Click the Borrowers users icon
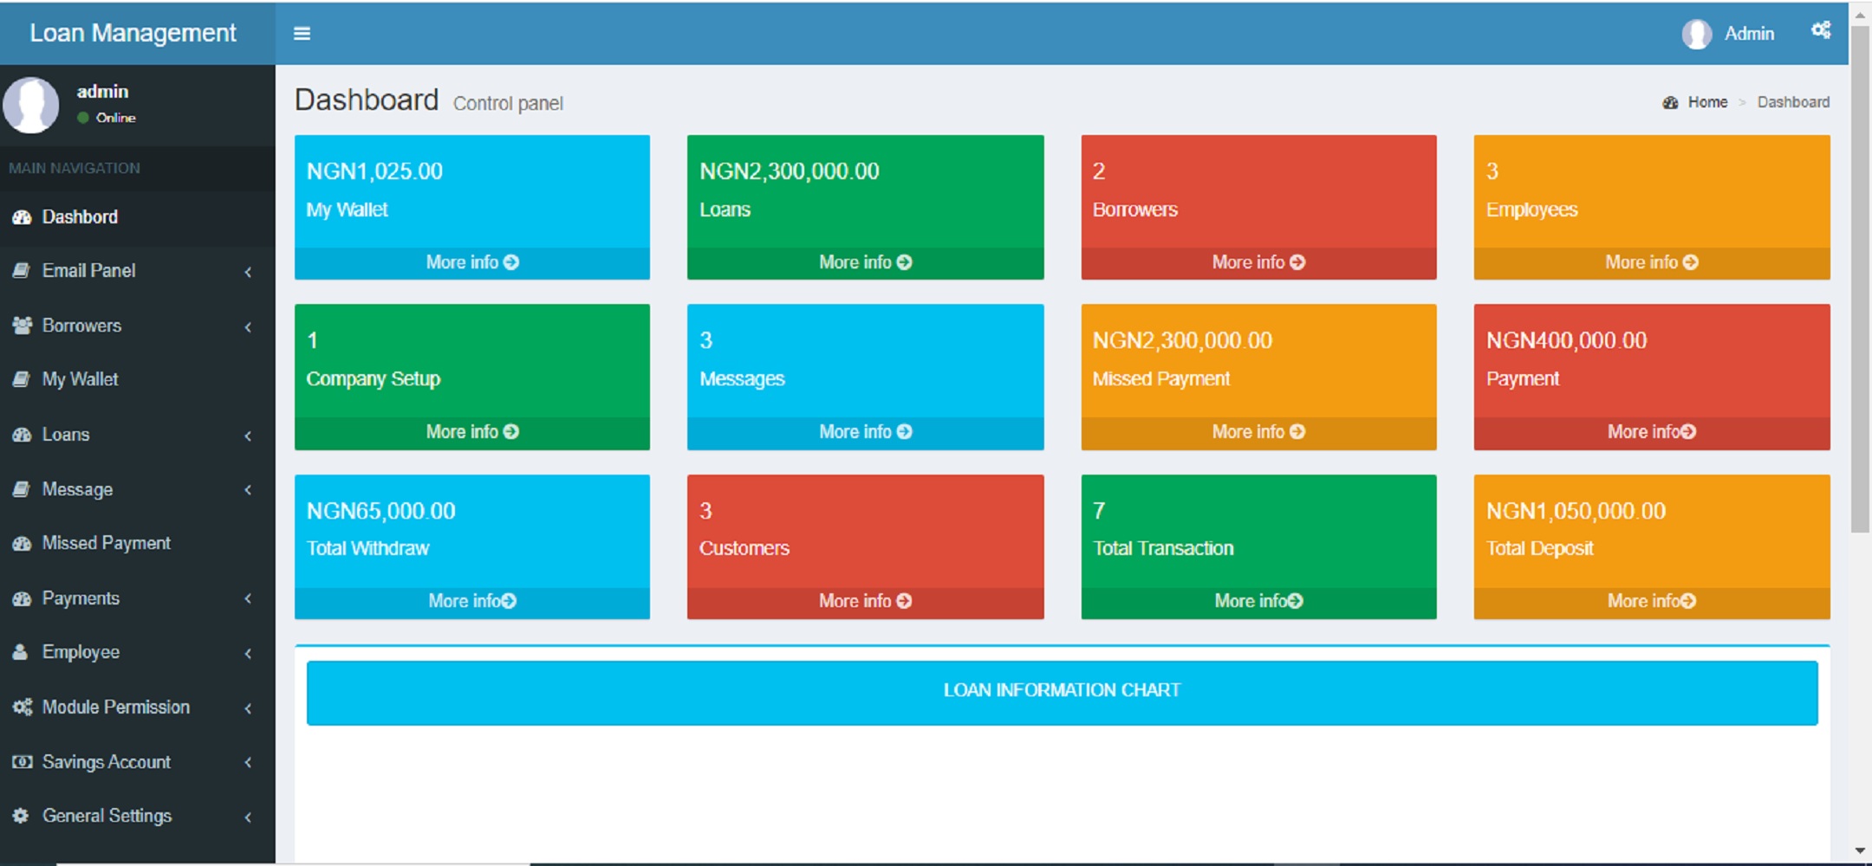The image size is (1872, 866). coord(22,326)
